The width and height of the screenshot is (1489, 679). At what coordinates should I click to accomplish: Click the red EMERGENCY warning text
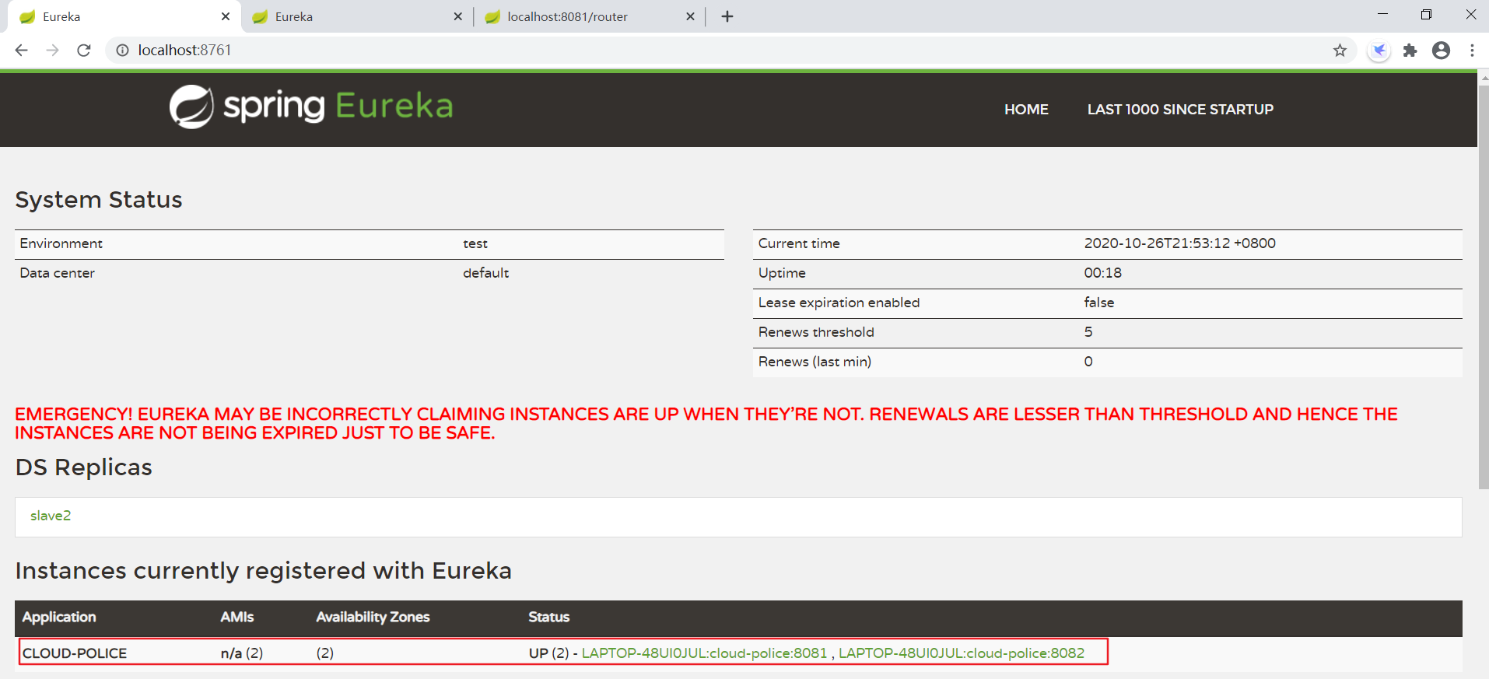click(x=706, y=423)
